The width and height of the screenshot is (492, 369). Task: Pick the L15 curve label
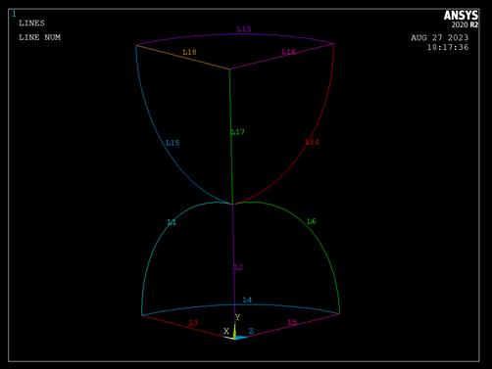coord(172,143)
